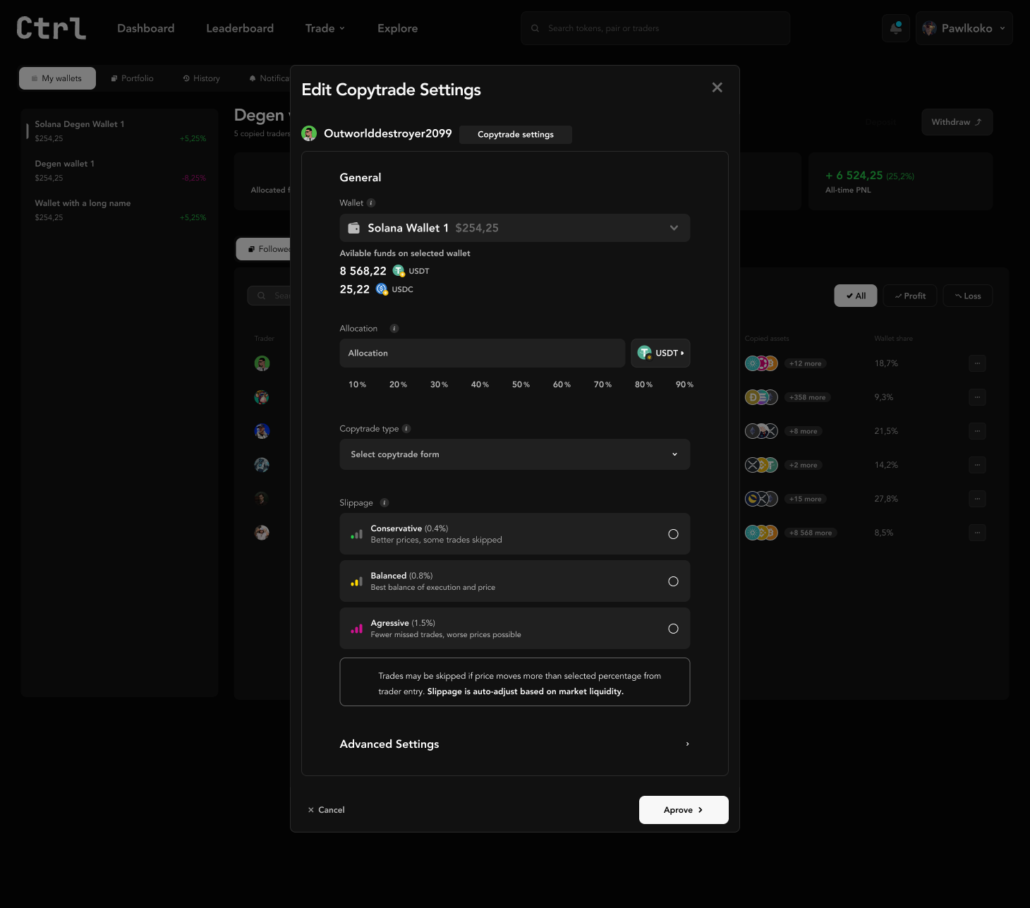Screen dimensions: 1030x908
Task: Select Solana Degen Wallet 1 in sidebar
Action: 119,131
